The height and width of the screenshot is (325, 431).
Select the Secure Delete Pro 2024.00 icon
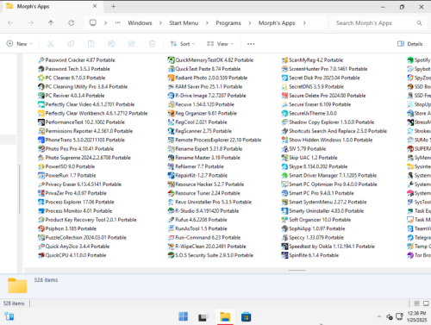[284, 96]
